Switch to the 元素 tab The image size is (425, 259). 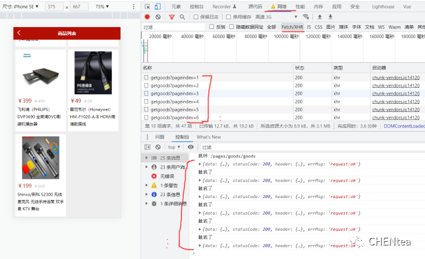[x=176, y=6]
